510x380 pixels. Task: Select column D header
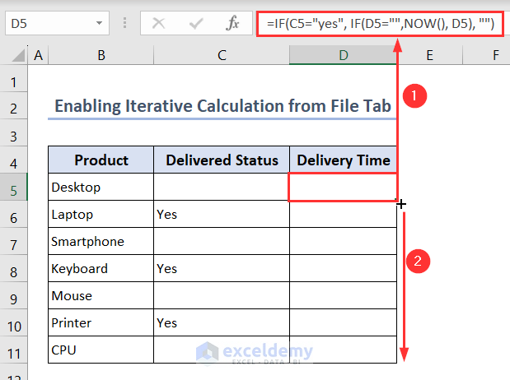click(x=343, y=55)
